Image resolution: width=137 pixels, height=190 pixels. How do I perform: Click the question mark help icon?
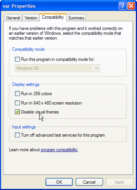pyautogui.click(x=122, y=6)
